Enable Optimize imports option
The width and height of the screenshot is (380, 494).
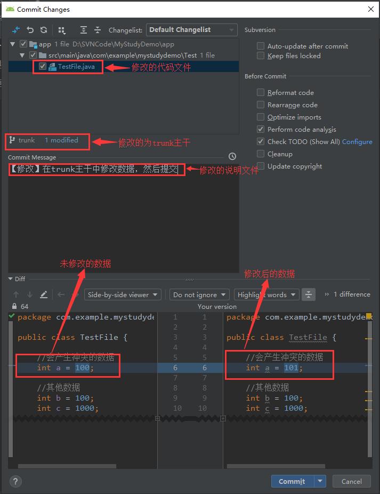(261, 117)
